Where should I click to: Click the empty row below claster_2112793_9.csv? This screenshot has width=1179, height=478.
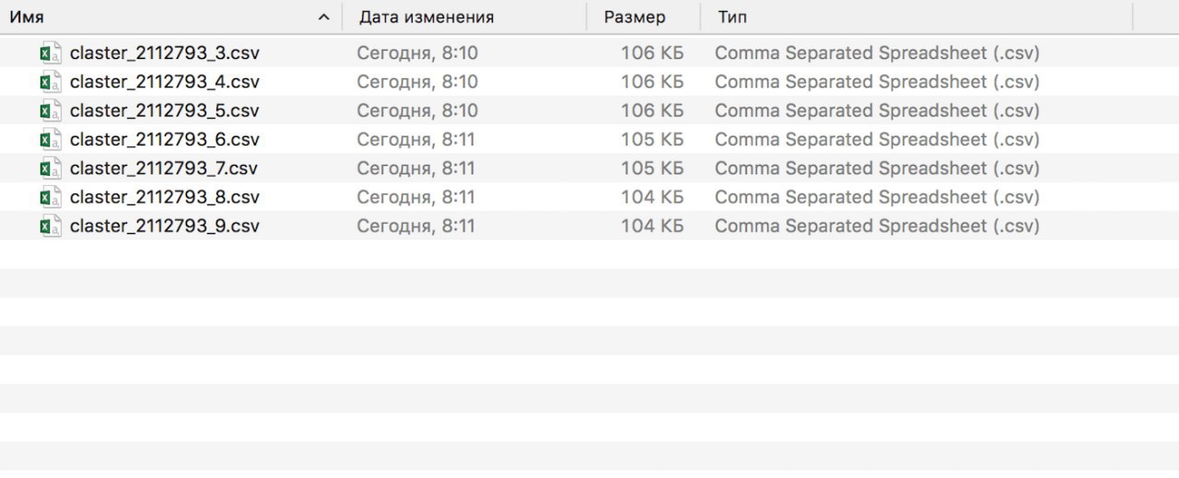(589, 254)
